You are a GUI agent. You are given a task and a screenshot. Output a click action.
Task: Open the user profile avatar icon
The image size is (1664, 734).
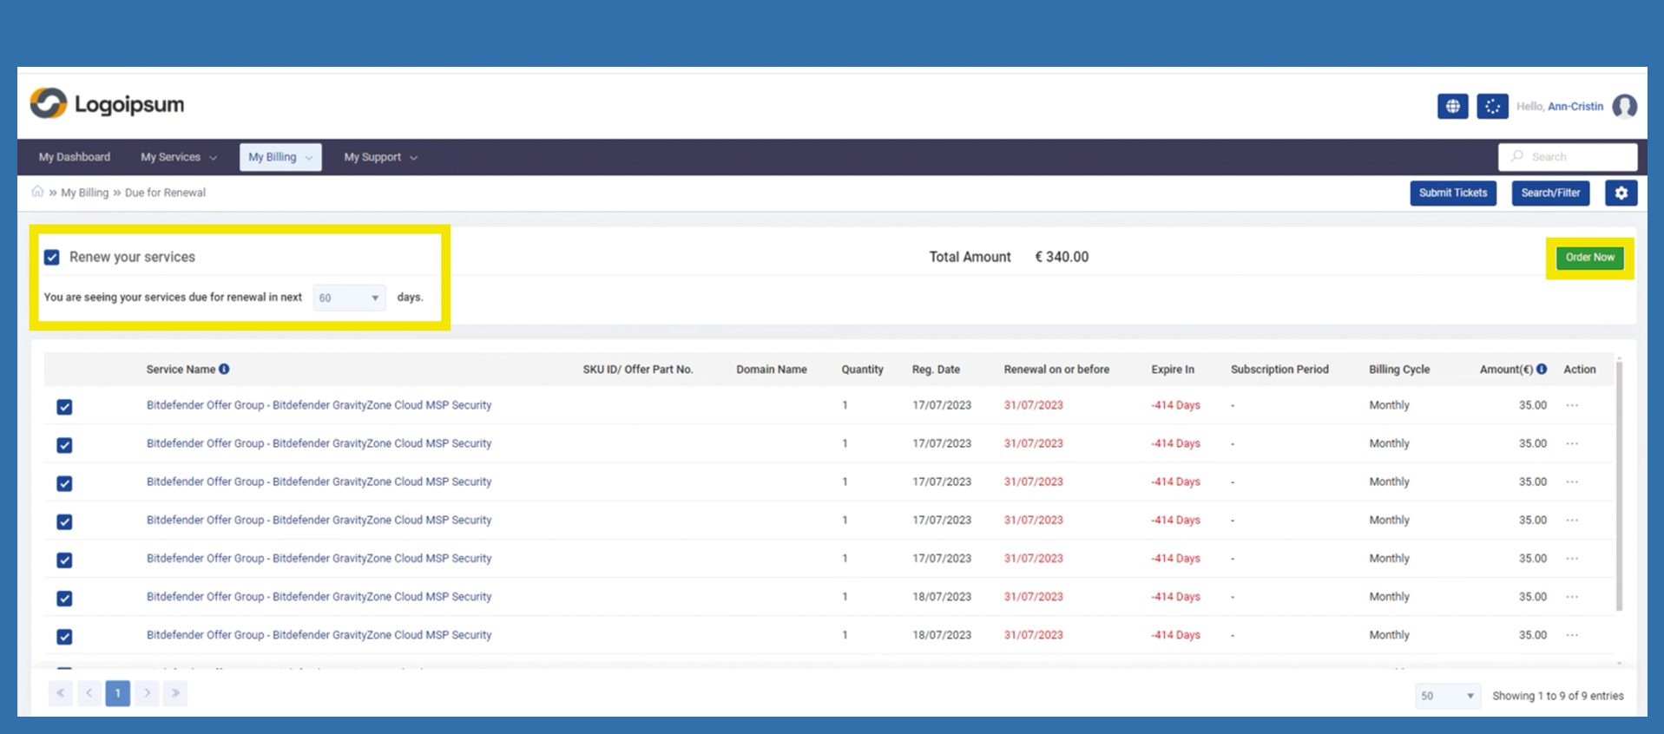coord(1624,107)
